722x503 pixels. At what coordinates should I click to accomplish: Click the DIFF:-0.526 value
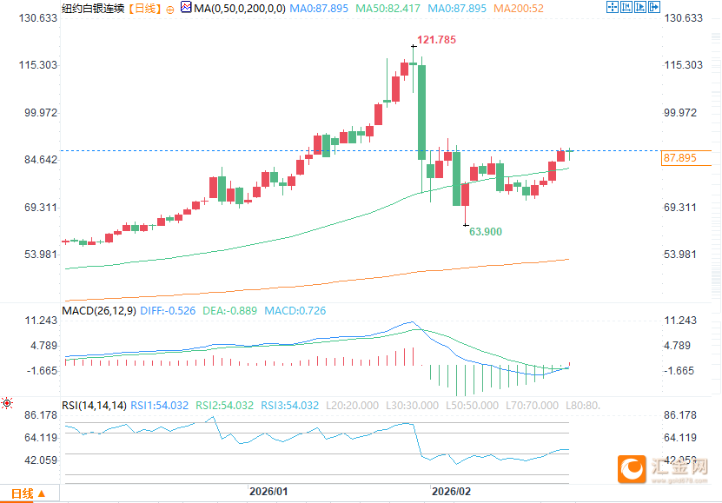click(168, 311)
